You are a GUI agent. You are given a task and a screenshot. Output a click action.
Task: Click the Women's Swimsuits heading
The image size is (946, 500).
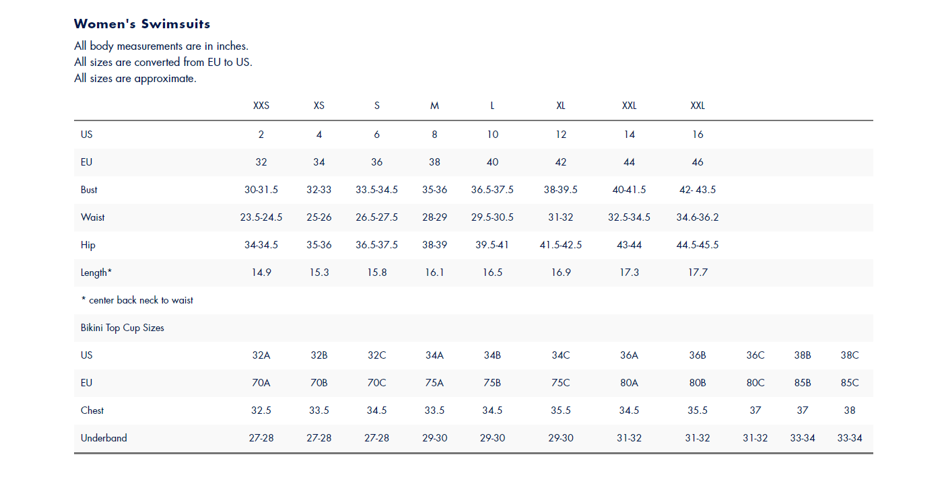click(x=142, y=24)
